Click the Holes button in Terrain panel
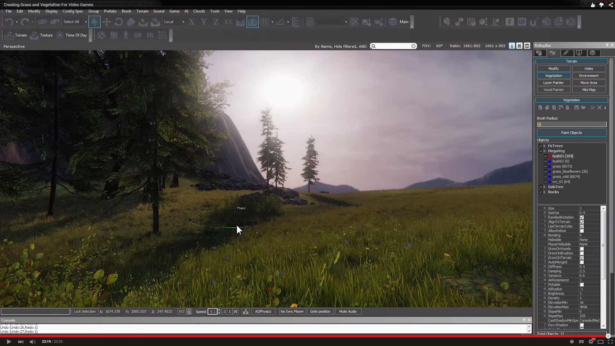 point(589,69)
